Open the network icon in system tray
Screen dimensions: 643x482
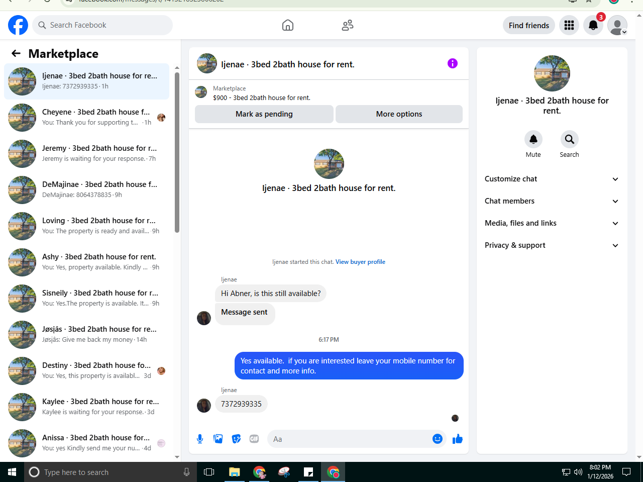(x=566, y=472)
